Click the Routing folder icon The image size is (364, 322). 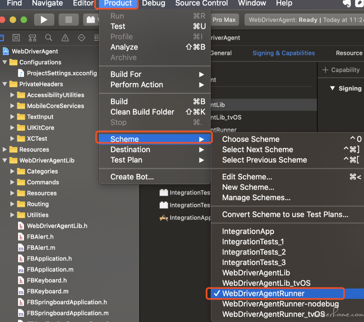[21, 204]
